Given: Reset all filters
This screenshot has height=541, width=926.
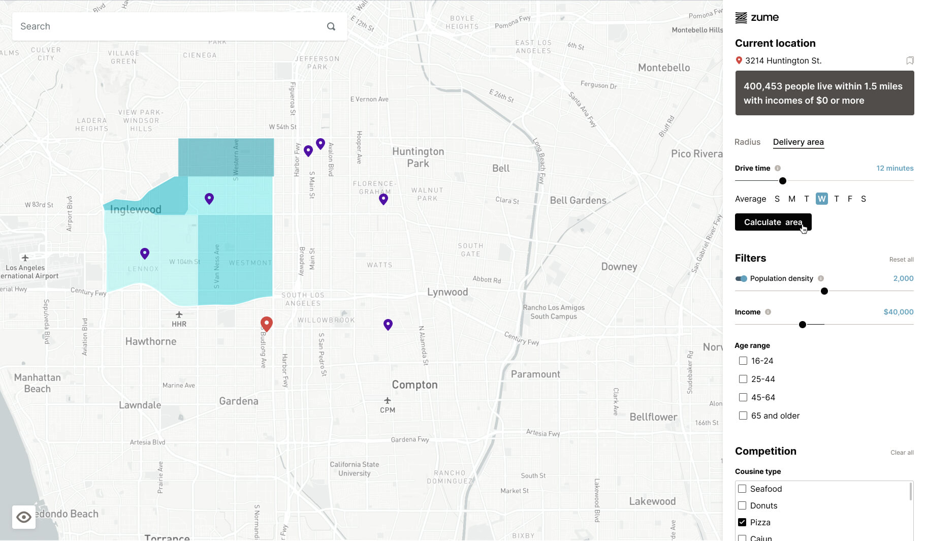Looking at the screenshot, I should pyautogui.click(x=901, y=260).
